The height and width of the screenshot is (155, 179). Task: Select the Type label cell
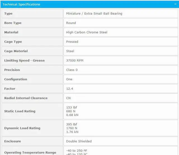tap(8, 13)
